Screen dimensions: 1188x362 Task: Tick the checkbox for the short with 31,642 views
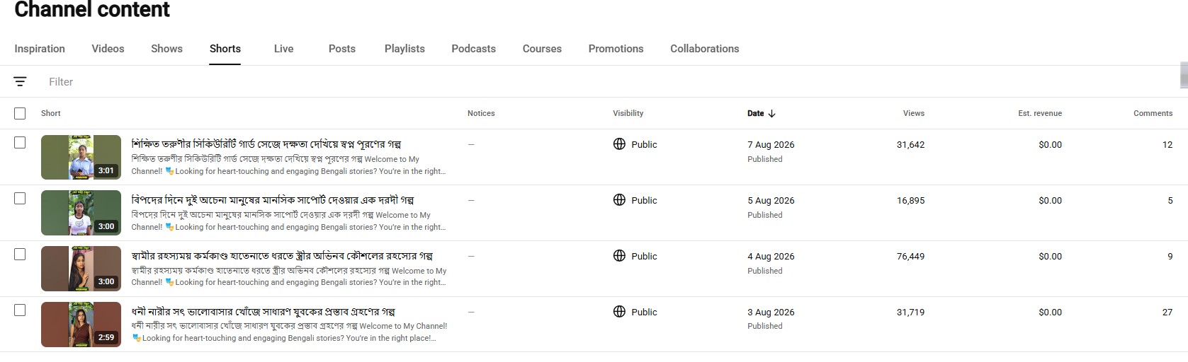[20, 143]
